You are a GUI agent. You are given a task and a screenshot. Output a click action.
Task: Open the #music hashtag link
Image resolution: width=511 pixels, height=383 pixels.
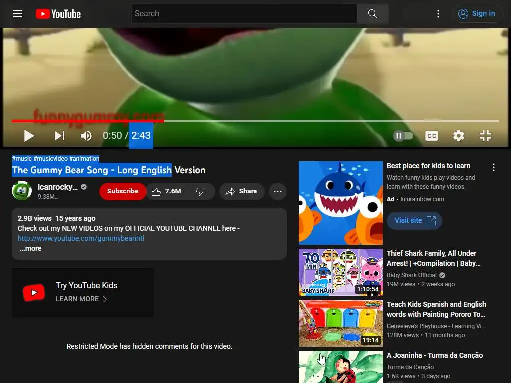coord(22,158)
